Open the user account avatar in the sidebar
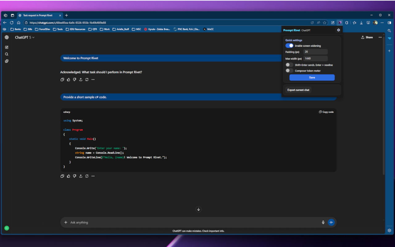The height and width of the screenshot is (247, 395). [7, 228]
